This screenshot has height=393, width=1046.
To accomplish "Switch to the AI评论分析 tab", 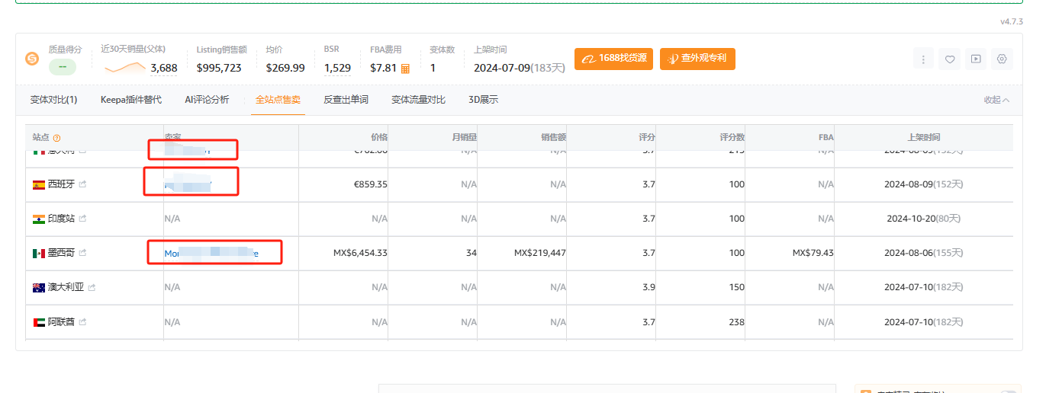I will [x=206, y=100].
